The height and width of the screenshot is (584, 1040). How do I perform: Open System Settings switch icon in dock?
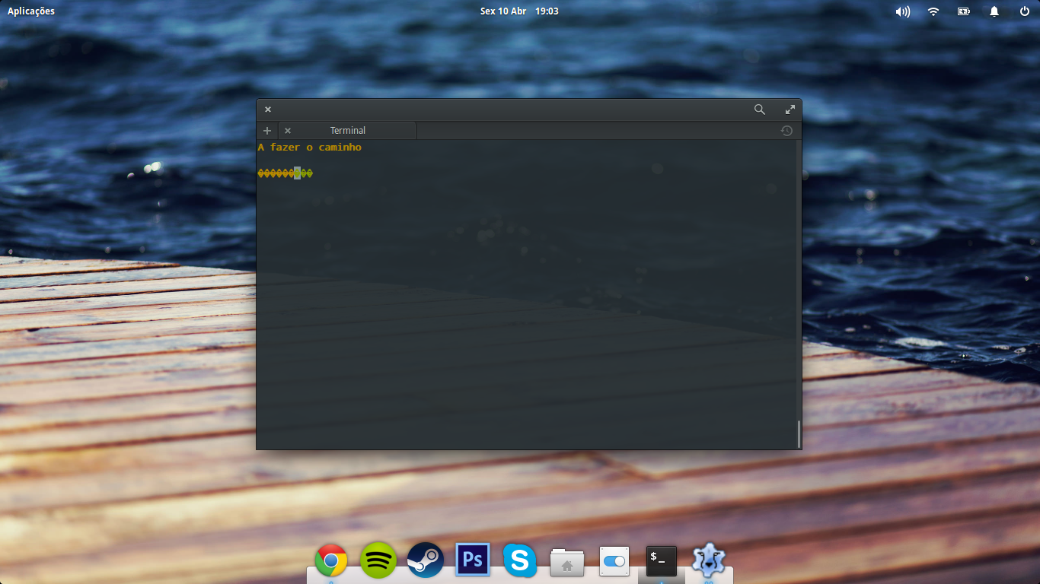click(x=614, y=561)
